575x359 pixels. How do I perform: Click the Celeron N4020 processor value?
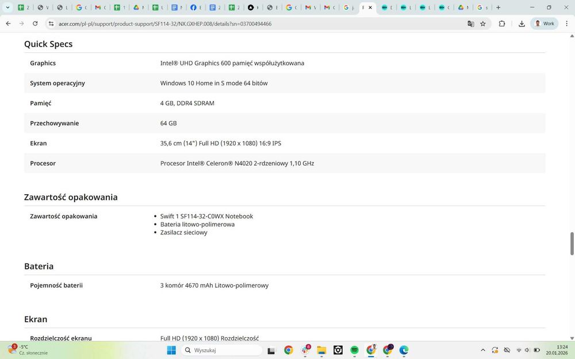point(237,163)
